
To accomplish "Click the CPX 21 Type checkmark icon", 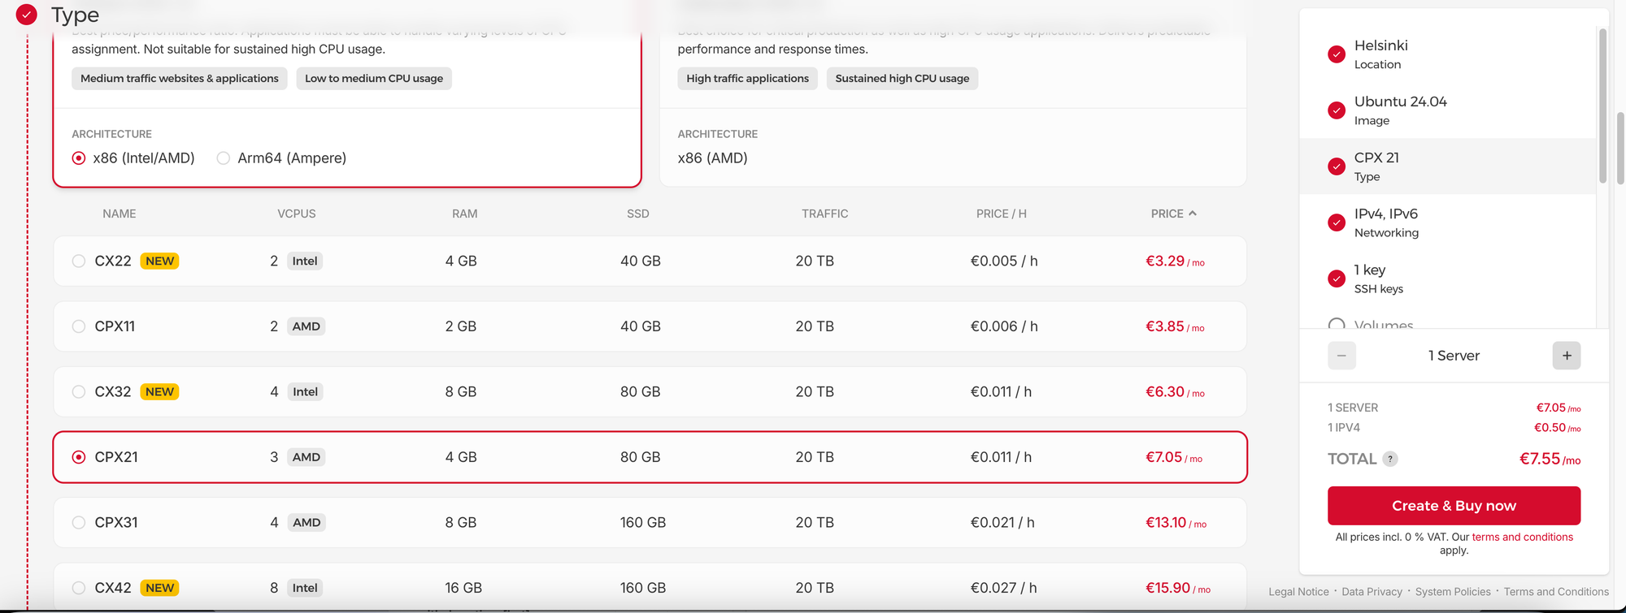I will tap(1336, 166).
